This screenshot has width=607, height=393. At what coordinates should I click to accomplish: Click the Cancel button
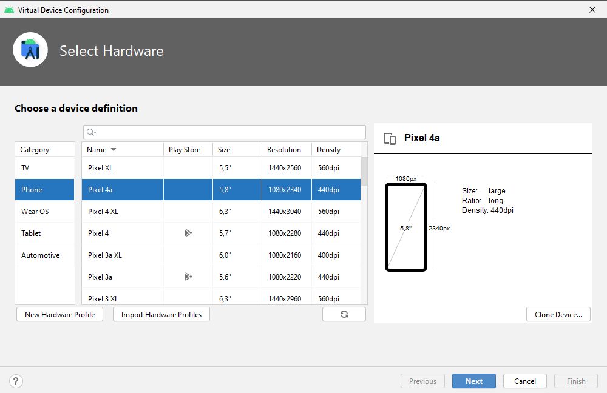[x=525, y=381]
